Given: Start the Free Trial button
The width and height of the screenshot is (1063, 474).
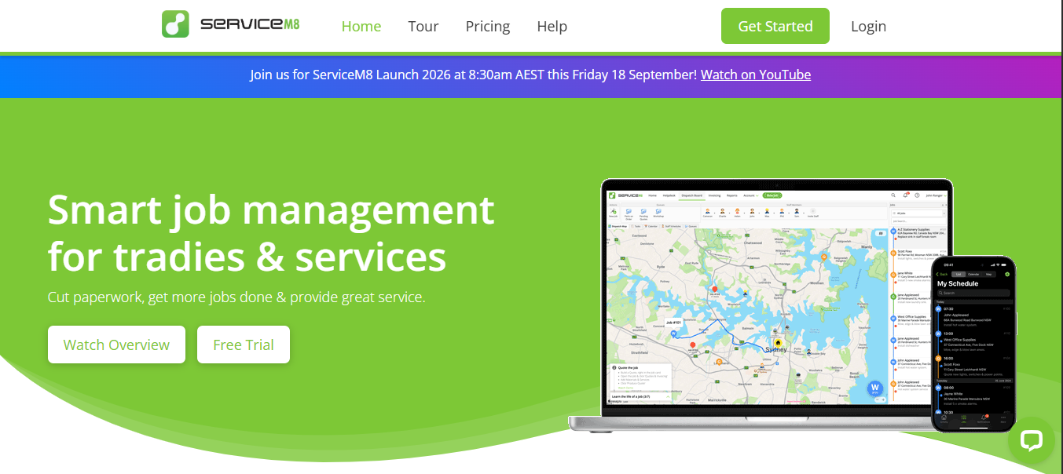Looking at the screenshot, I should coord(244,345).
